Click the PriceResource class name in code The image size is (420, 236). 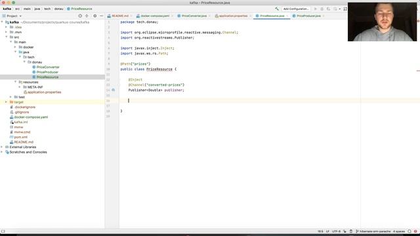[159, 69]
